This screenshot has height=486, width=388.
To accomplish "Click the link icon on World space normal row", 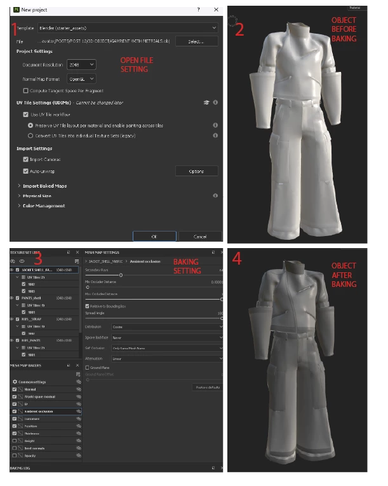I will 79,397.
